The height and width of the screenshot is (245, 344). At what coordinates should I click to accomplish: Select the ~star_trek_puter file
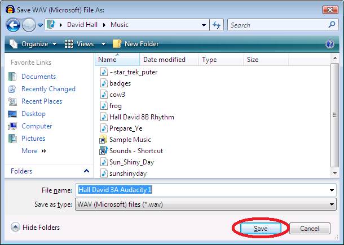[129, 72]
